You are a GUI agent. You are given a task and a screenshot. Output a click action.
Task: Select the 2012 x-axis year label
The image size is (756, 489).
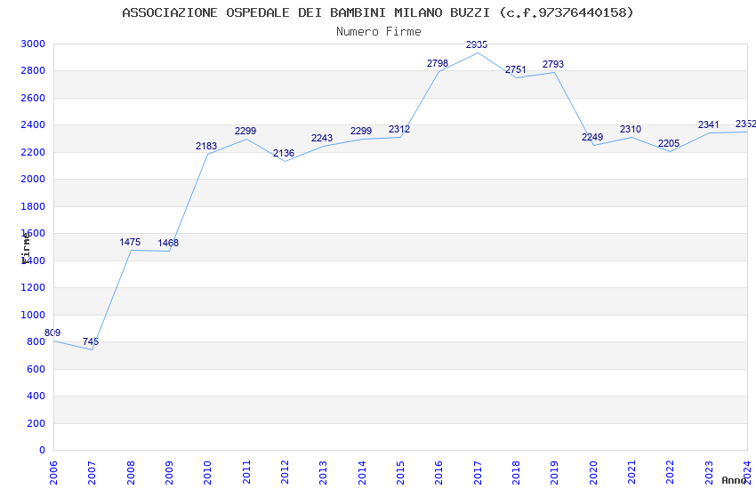point(285,473)
